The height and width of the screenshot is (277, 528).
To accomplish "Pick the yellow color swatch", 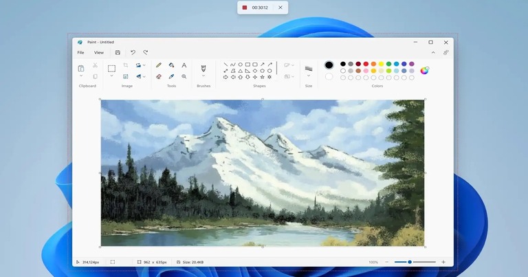I will click(381, 64).
